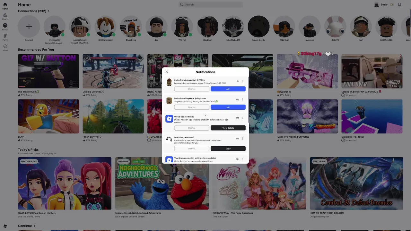Open Z-UNIVERSE game thumbnail
411x231 pixels.
307,116
